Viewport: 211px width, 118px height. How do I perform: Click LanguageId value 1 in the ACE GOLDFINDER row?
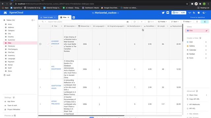100,69
